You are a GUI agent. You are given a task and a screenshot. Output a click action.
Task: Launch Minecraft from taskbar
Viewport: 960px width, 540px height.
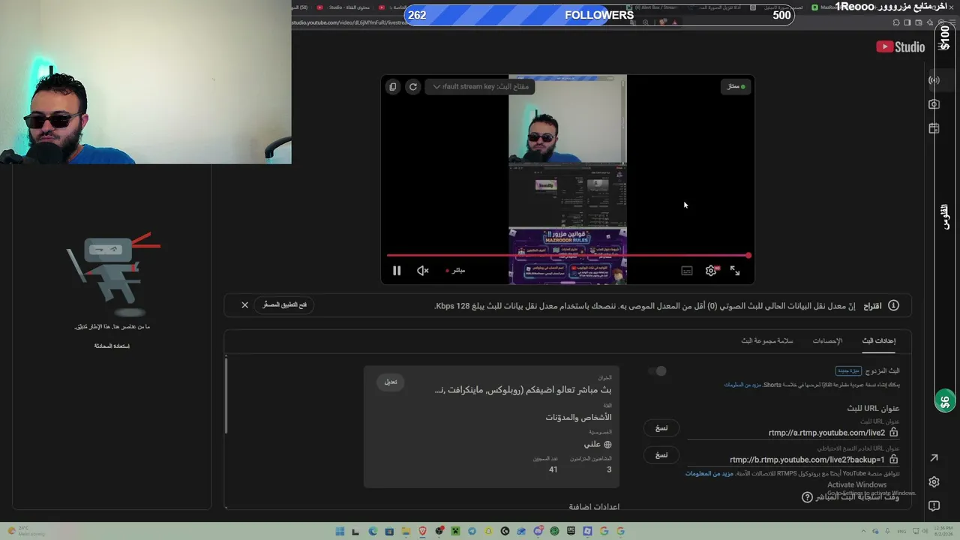[x=455, y=531]
